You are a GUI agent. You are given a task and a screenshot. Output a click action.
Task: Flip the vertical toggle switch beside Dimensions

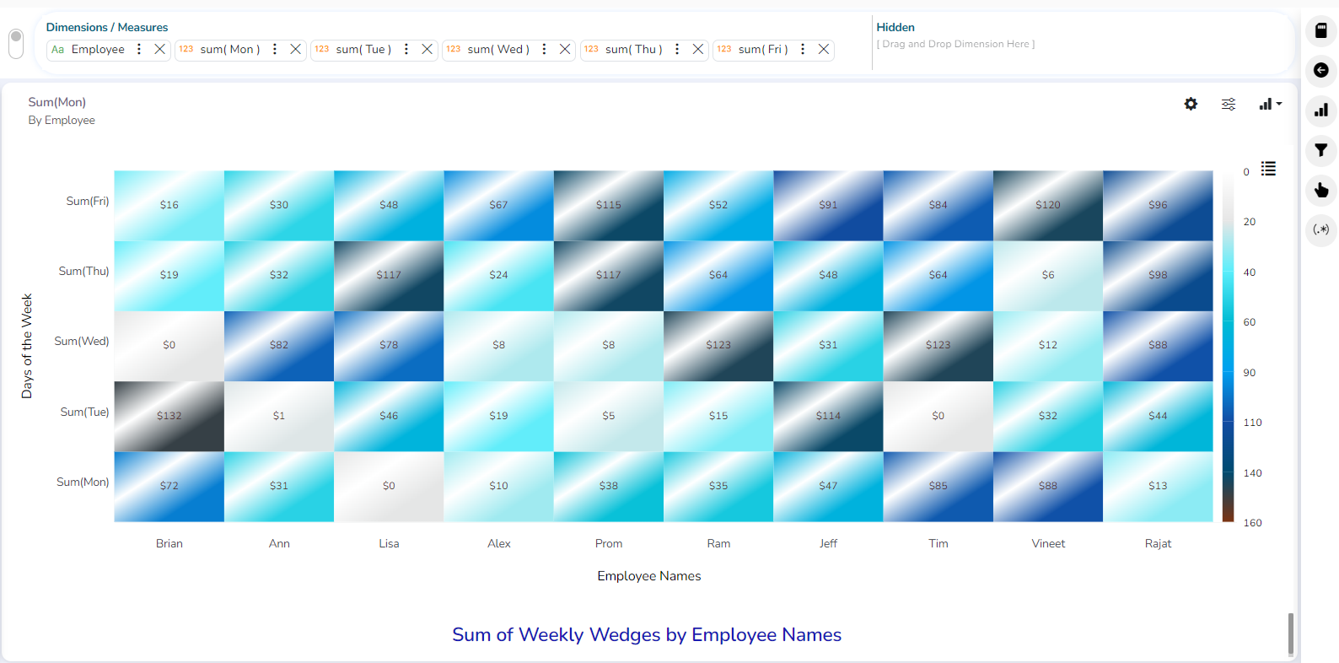point(16,43)
